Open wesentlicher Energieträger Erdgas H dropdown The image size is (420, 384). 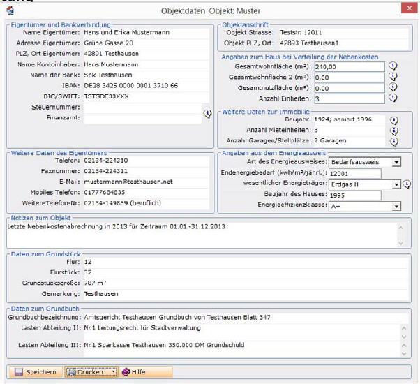(x=396, y=184)
